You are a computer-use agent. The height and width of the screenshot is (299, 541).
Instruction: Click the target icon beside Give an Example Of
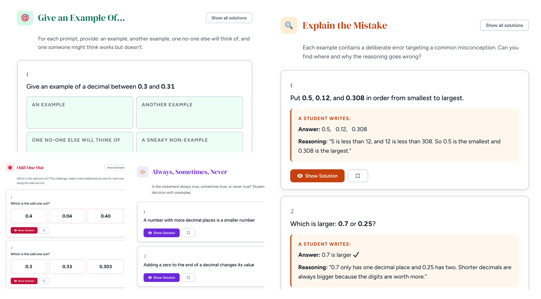(25, 18)
